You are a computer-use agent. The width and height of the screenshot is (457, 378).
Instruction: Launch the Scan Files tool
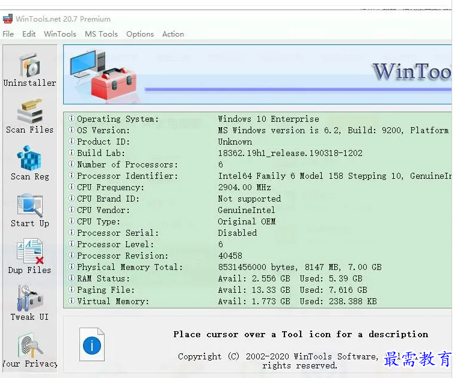coord(29,116)
